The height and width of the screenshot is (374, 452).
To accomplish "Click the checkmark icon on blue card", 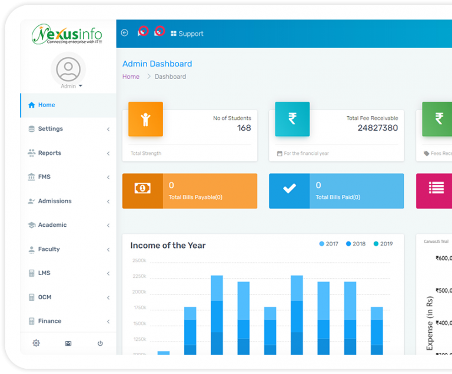I will (290, 188).
